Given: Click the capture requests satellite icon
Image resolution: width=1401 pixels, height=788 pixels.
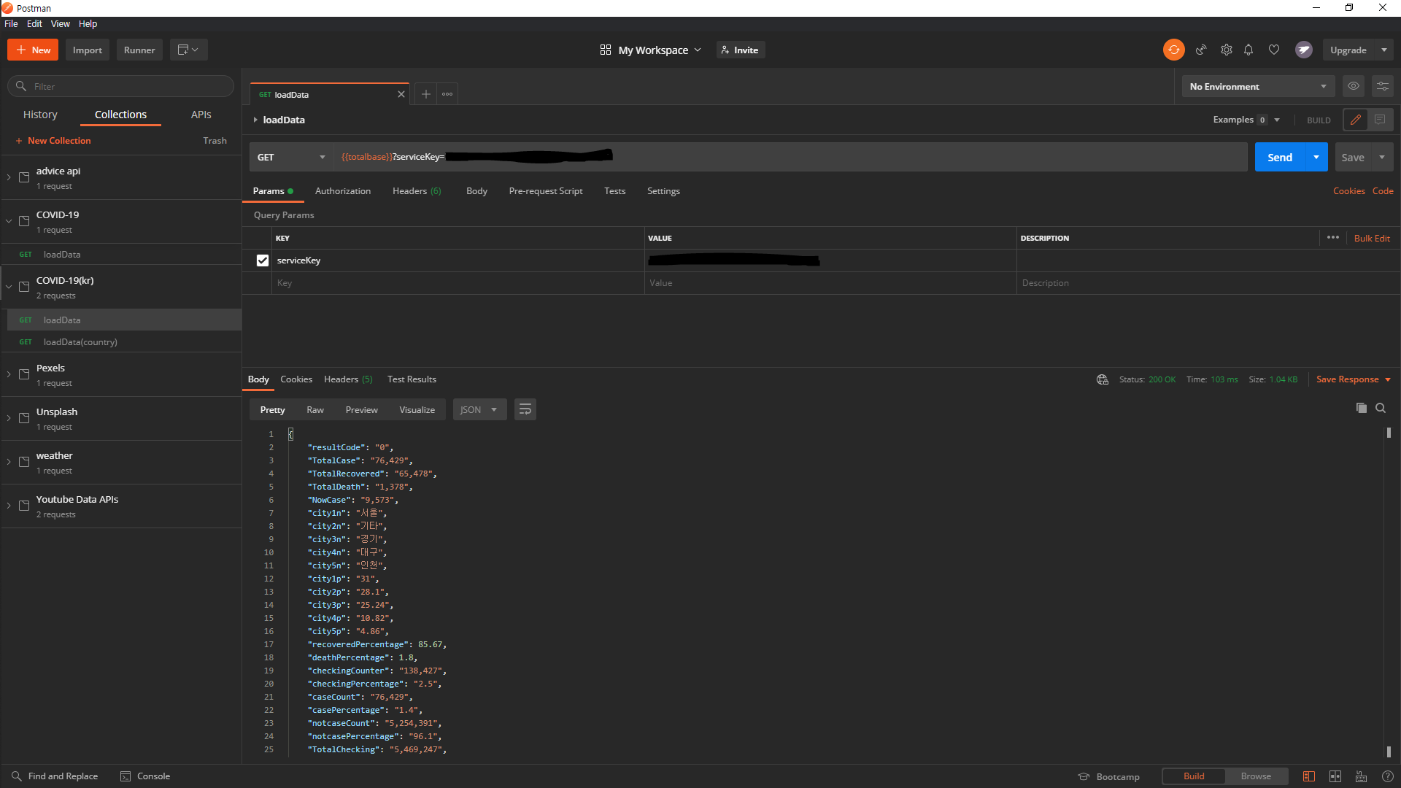Looking at the screenshot, I should 1201,50.
